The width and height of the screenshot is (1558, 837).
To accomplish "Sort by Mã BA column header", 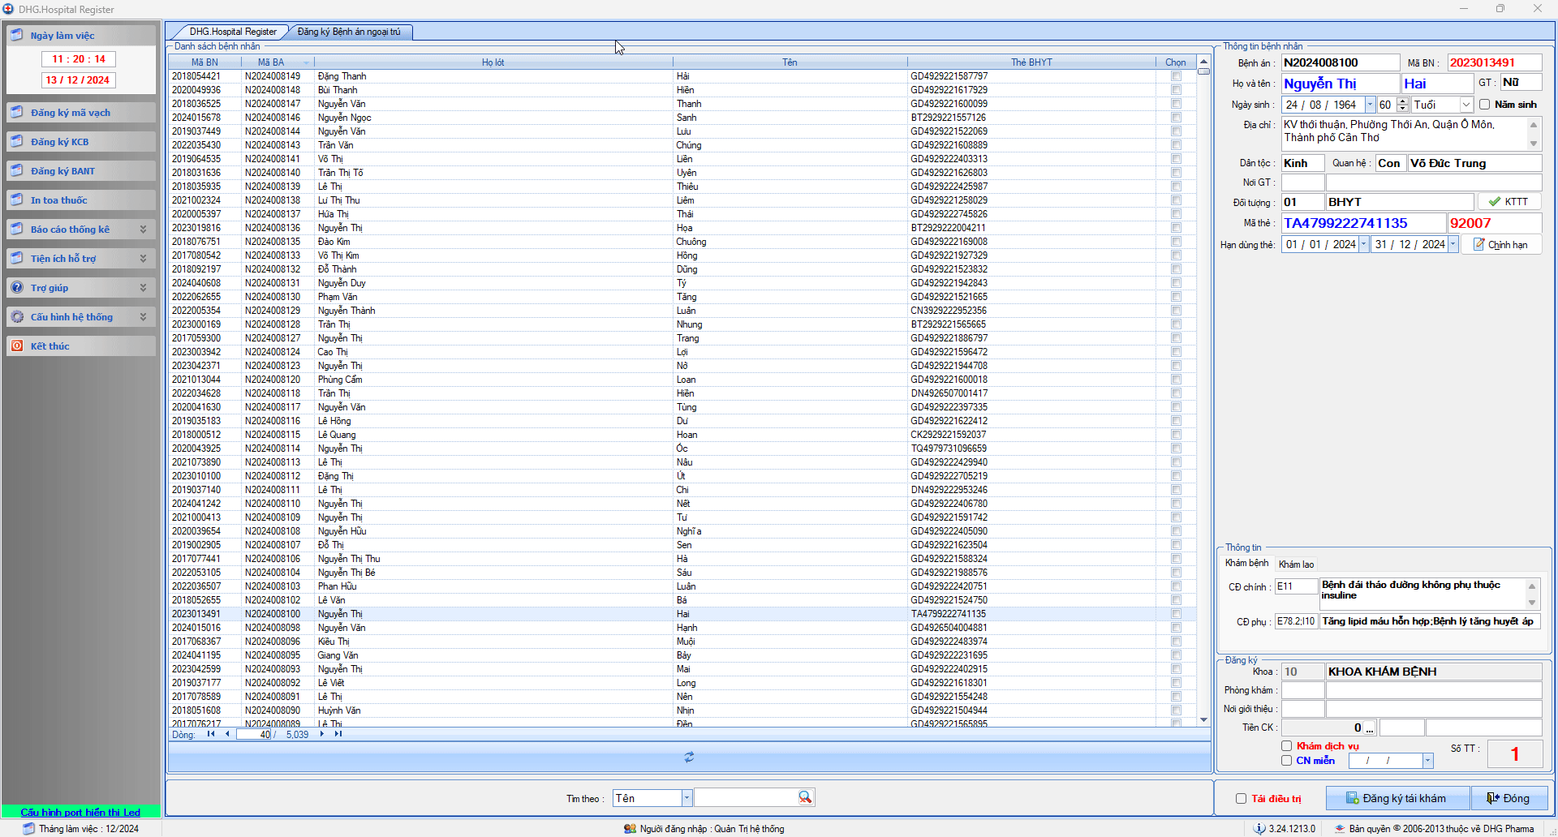I will click(278, 62).
